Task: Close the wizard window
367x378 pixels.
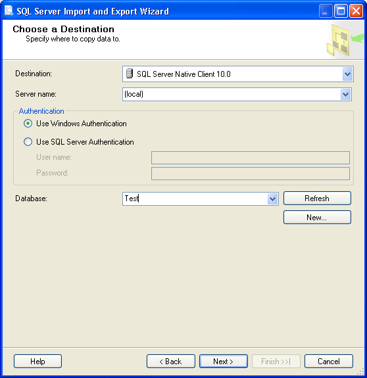Action: tap(356, 11)
